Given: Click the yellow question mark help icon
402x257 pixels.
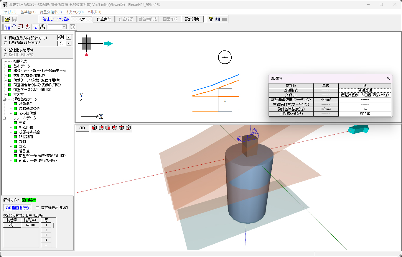Looking at the screenshot, I should pos(211,19).
